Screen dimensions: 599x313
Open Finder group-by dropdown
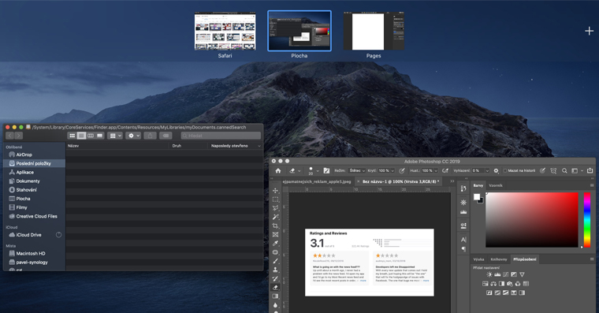point(114,136)
